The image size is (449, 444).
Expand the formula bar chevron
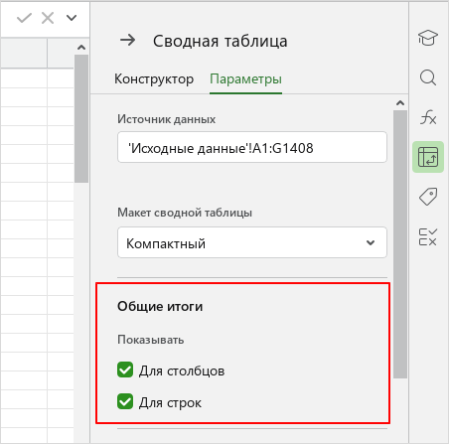(72, 18)
